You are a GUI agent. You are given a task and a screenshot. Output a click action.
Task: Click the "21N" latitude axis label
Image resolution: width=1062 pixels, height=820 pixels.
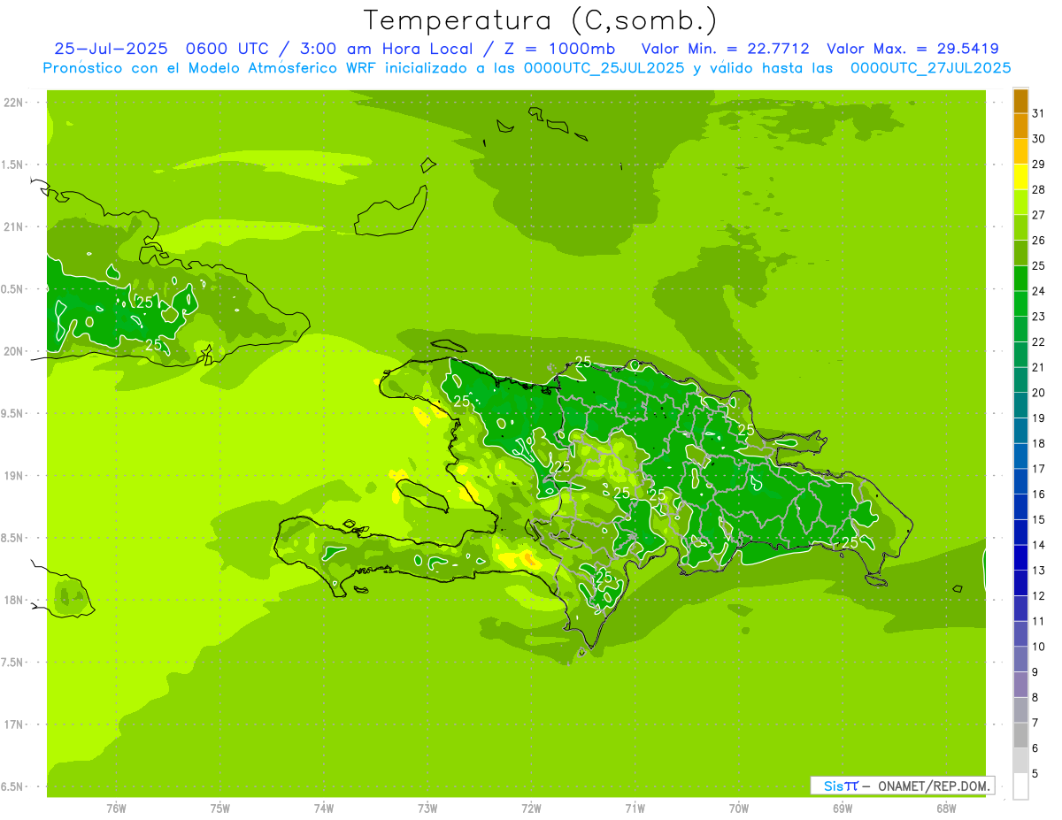14,227
